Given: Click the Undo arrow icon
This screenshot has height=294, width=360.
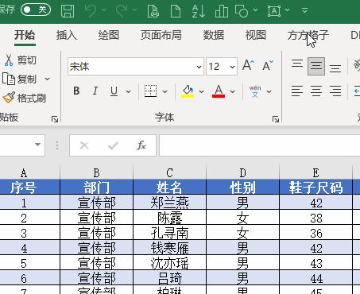Looking at the screenshot, I should [91, 10].
